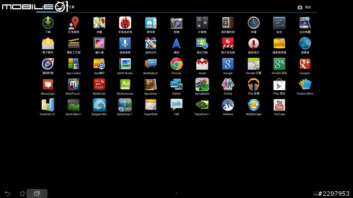
Task: Open the Gmail app
Action: [202, 64]
